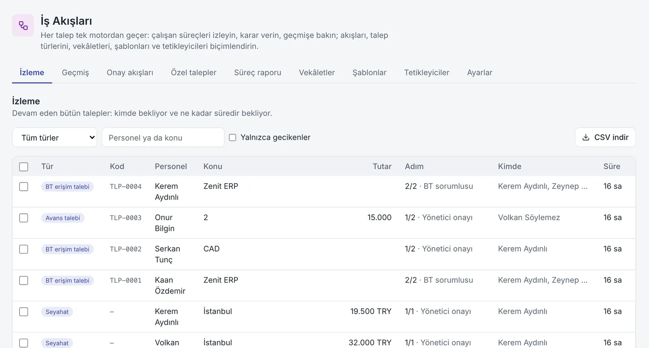Click the code TLP-0003
The width and height of the screenshot is (649, 348).
tap(125, 218)
